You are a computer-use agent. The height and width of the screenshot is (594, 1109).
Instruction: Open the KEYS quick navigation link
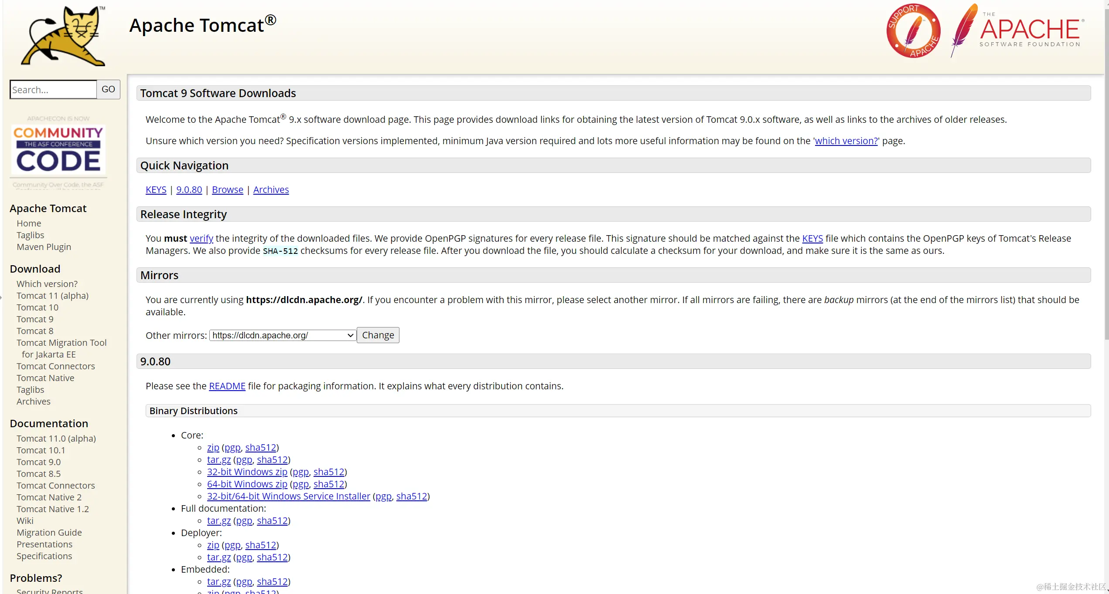point(156,189)
